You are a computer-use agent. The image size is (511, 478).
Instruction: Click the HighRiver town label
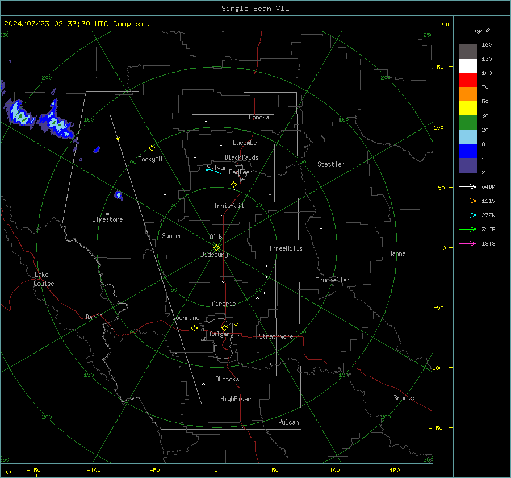tap(236, 399)
